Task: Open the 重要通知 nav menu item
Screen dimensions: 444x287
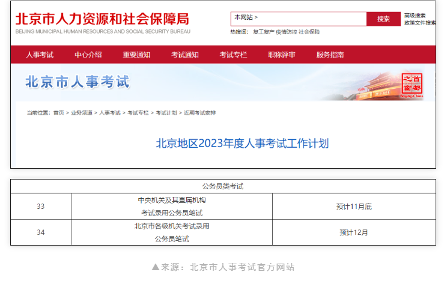Action: 136,55
